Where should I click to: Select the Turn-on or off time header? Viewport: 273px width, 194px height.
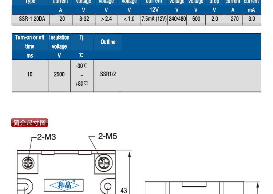pos(29,42)
